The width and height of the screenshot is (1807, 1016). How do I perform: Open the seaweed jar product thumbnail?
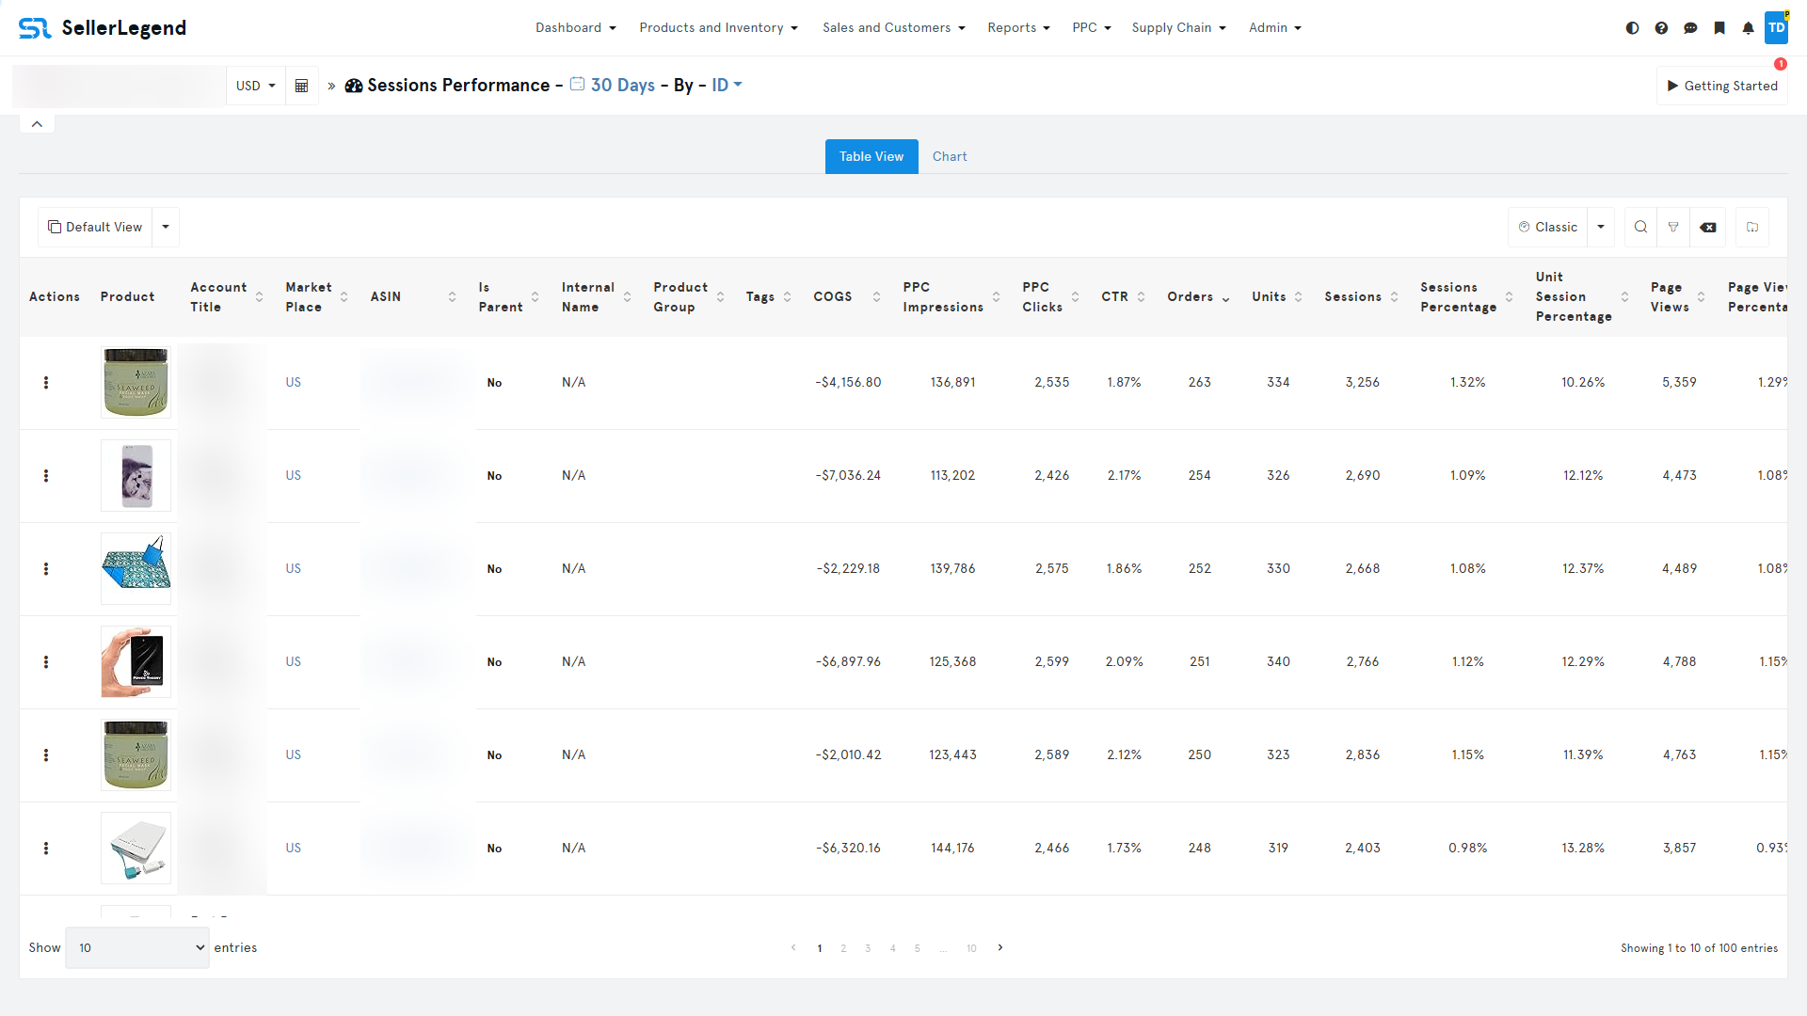(x=136, y=382)
